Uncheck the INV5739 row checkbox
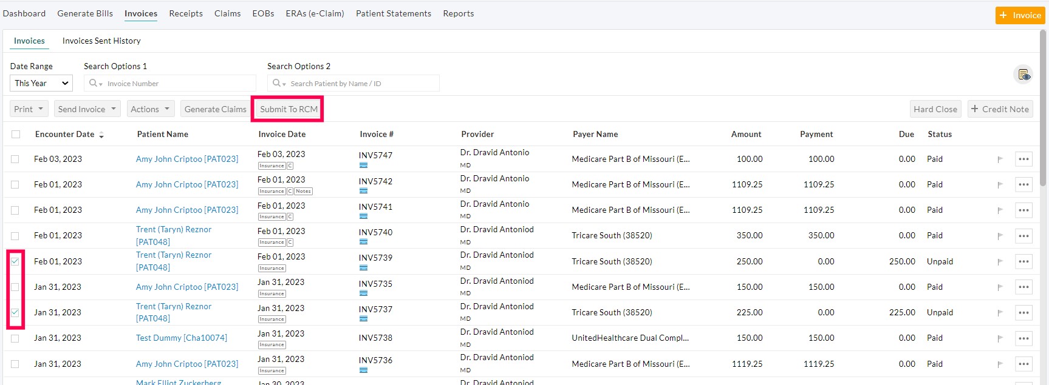Image resolution: width=1049 pixels, height=385 pixels. coord(15,262)
